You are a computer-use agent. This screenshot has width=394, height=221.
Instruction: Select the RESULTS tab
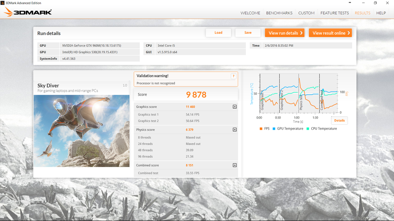pos(362,13)
